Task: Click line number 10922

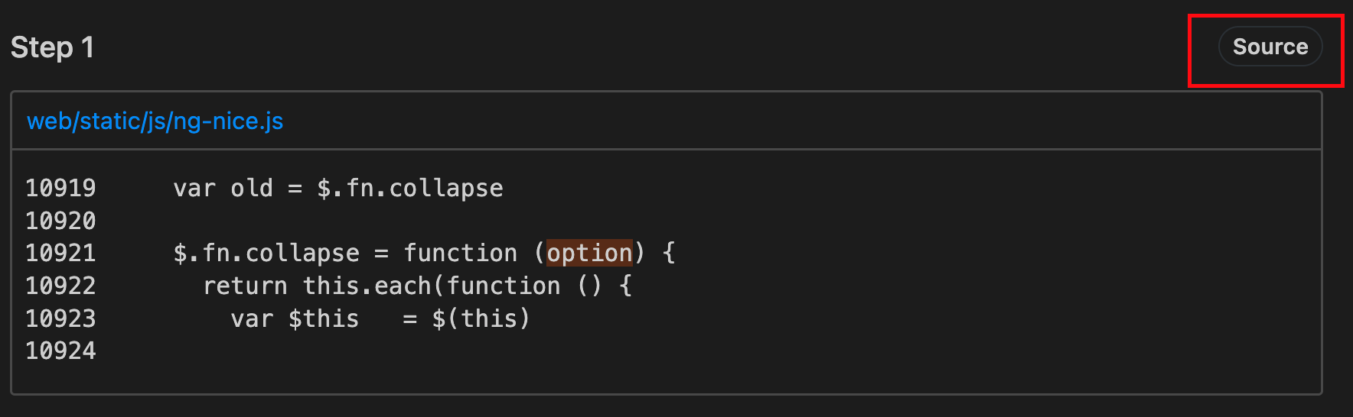Action: [60, 286]
